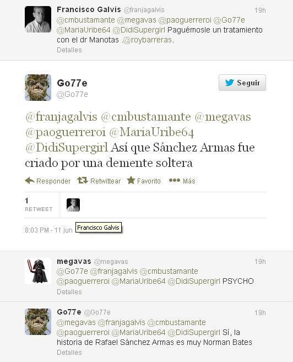
Task: Expand Detalles under megavas PSYCHO tweet
Action: coord(69,292)
